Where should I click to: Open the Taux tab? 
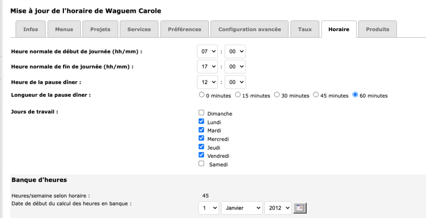tap(305, 29)
